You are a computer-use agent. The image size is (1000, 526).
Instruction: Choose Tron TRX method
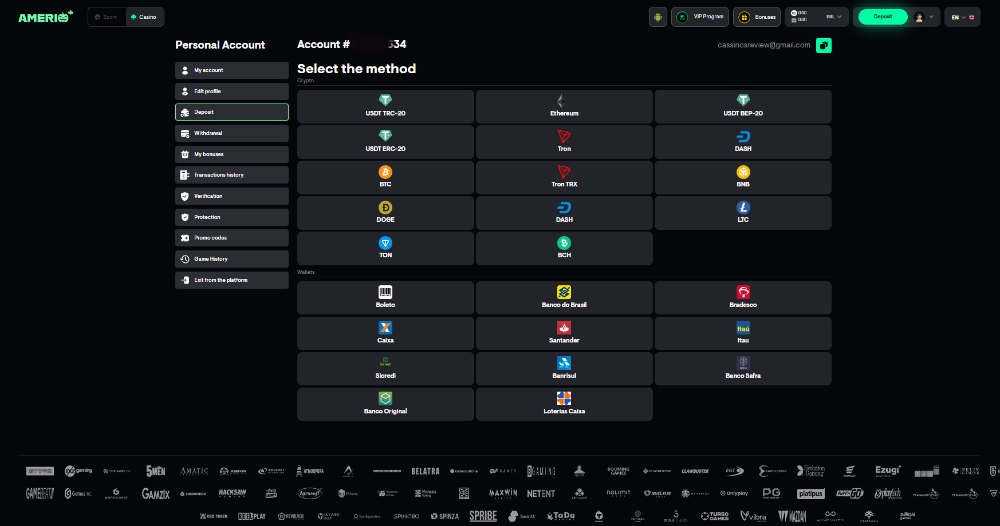coord(564,177)
